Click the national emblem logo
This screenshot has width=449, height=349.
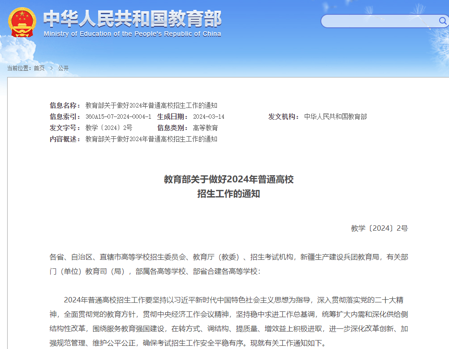22,22
